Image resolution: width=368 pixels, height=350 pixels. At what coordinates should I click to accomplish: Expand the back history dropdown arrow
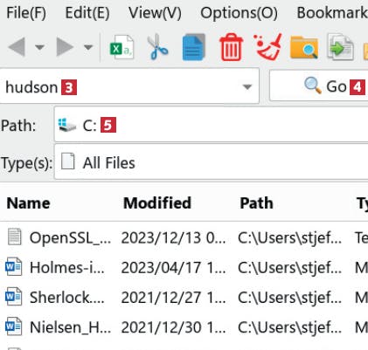39,47
